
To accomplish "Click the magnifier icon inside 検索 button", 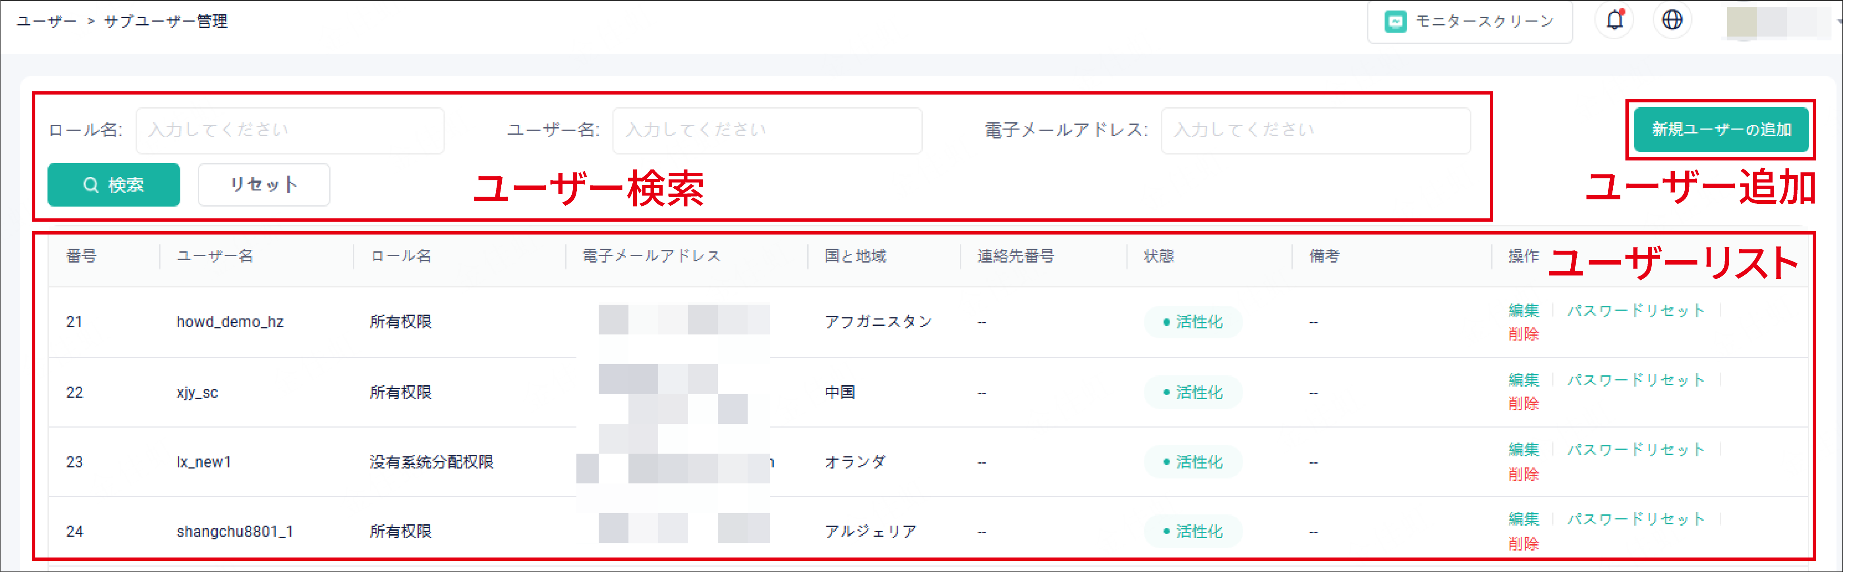I will tap(91, 185).
